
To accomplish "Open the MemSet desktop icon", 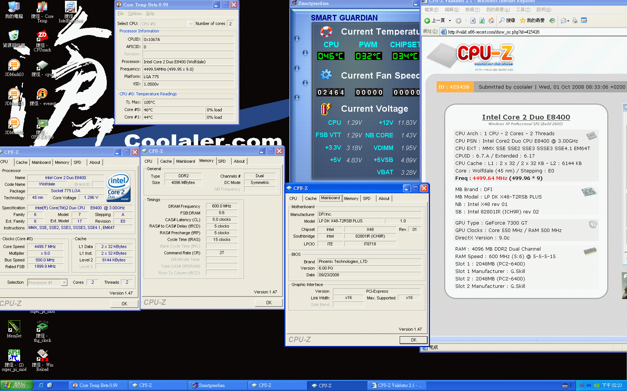I will (14, 329).
